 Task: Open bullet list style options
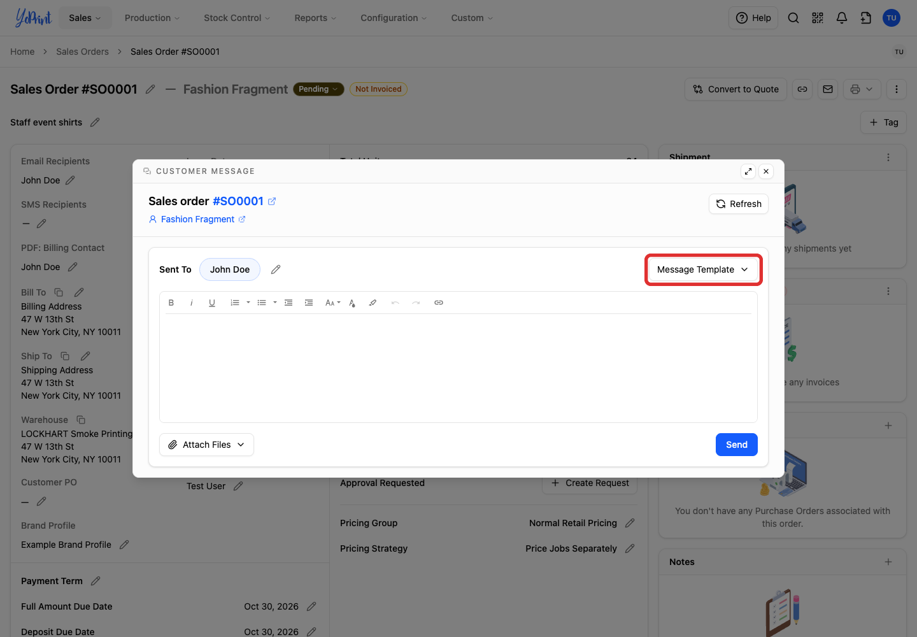pos(275,303)
